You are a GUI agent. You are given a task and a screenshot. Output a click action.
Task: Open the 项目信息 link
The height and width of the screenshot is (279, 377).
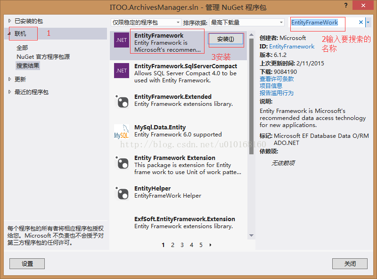pyautogui.click(x=271, y=86)
